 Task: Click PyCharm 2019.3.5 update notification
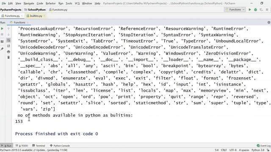coord(34,150)
